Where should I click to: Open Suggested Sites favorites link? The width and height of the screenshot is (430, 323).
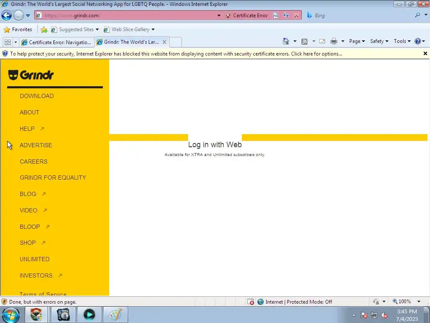pyautogui.click(x=75, y=29)
